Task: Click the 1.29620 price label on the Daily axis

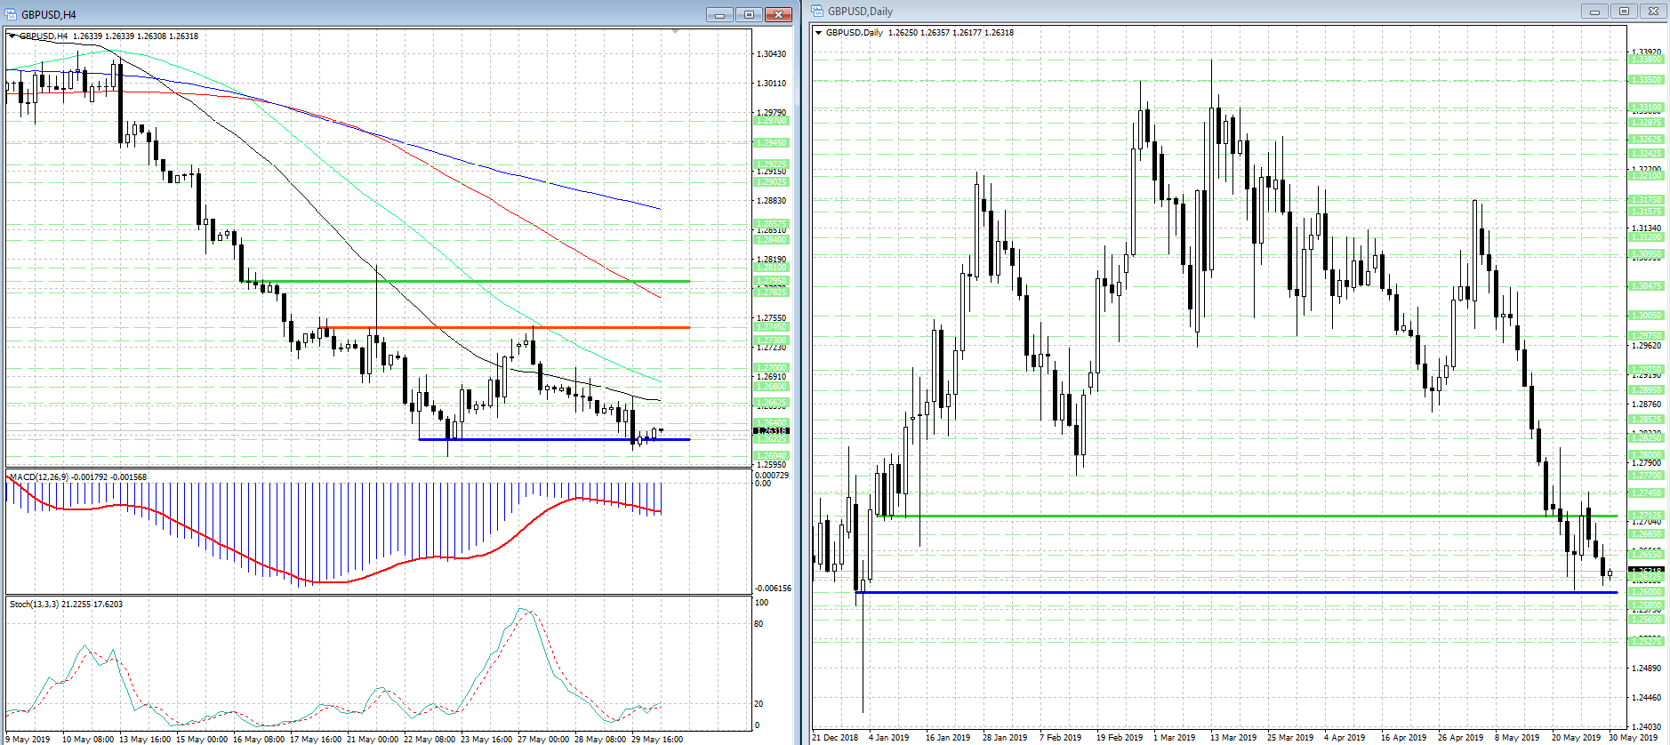Action: (1647, 346)
